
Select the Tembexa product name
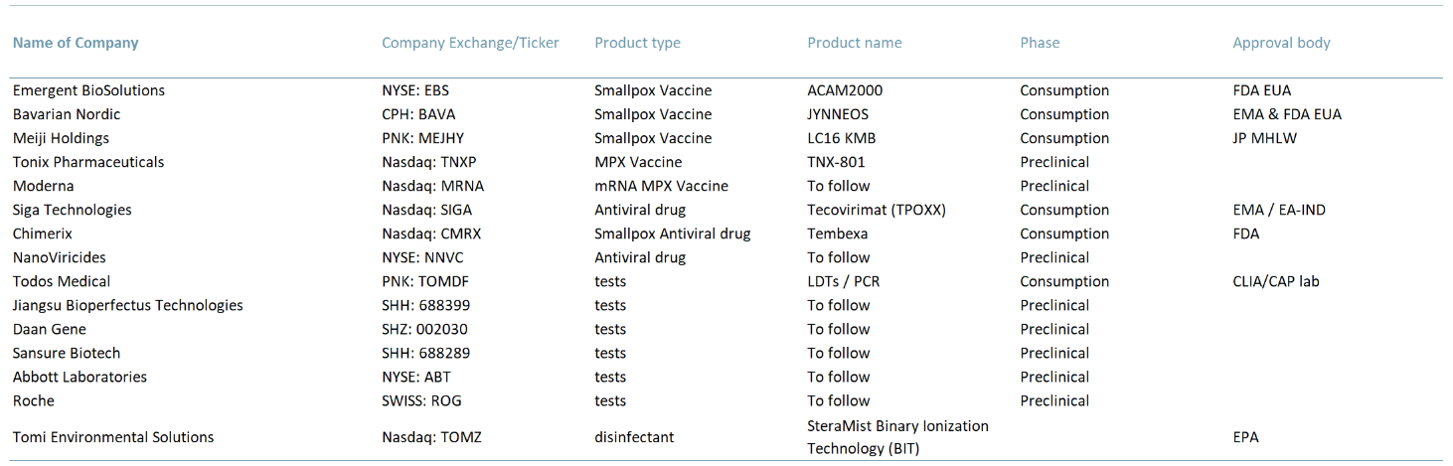[x=837, y=233]
